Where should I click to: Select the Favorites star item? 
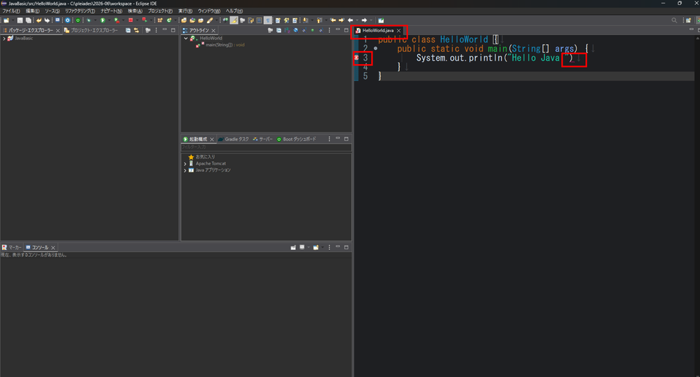pos(202,156)
